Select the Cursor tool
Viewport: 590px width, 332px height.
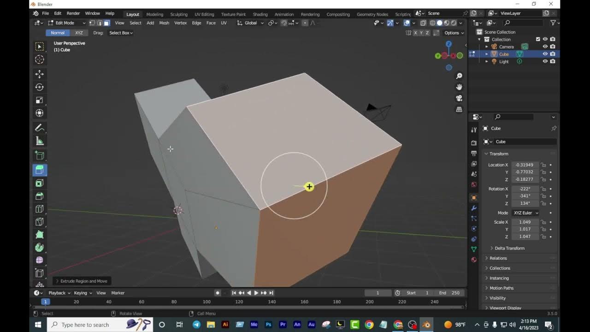(40, 59)
